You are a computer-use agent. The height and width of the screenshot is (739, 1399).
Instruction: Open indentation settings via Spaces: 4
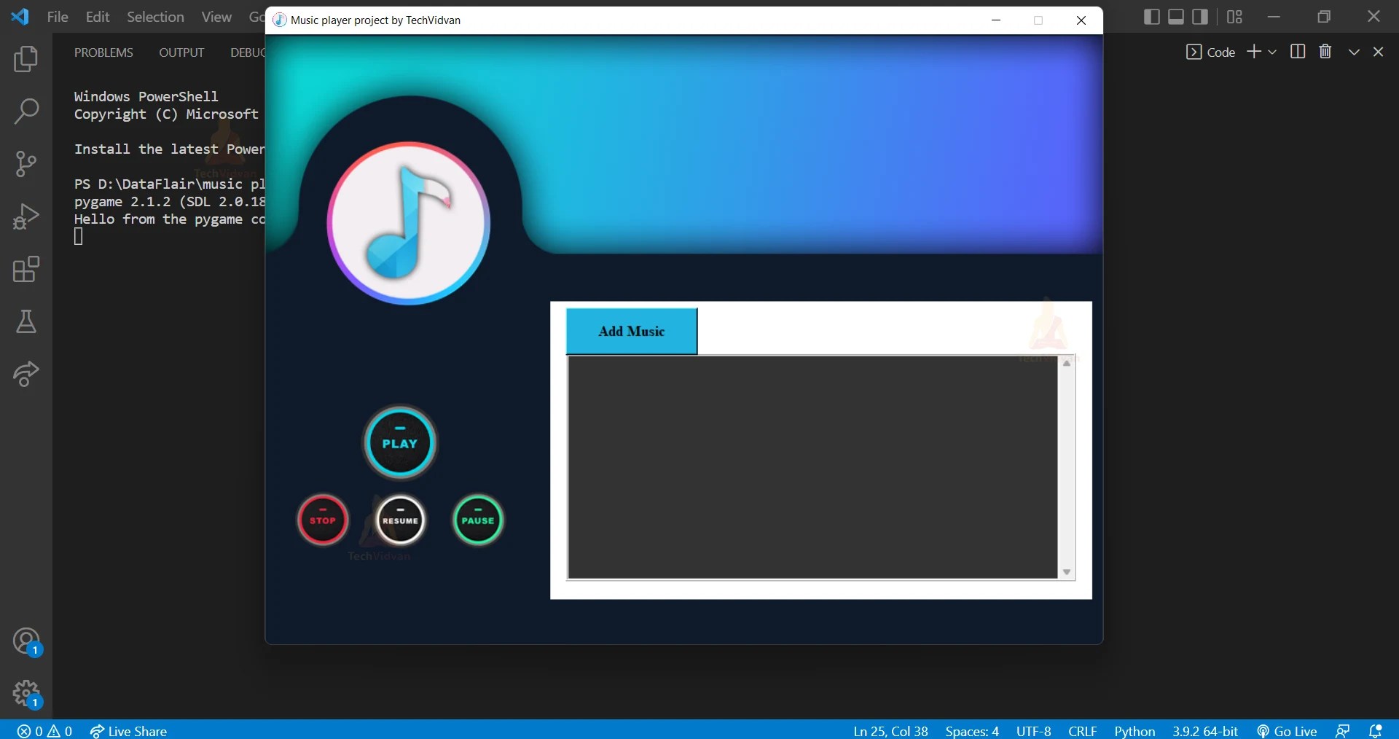coord(972,731)
